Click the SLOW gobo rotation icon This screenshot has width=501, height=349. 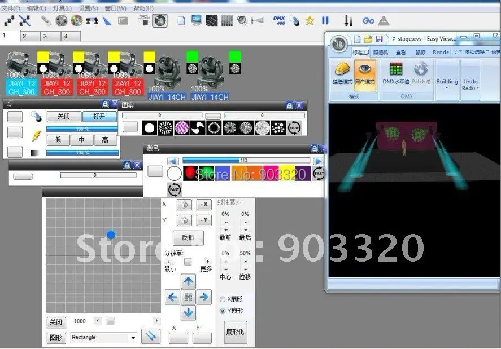pos(294,128)
